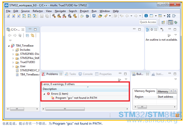The width and height of the screenshot is (184, 127).
Task: Expand the User folder
Action: coord(13,67)
